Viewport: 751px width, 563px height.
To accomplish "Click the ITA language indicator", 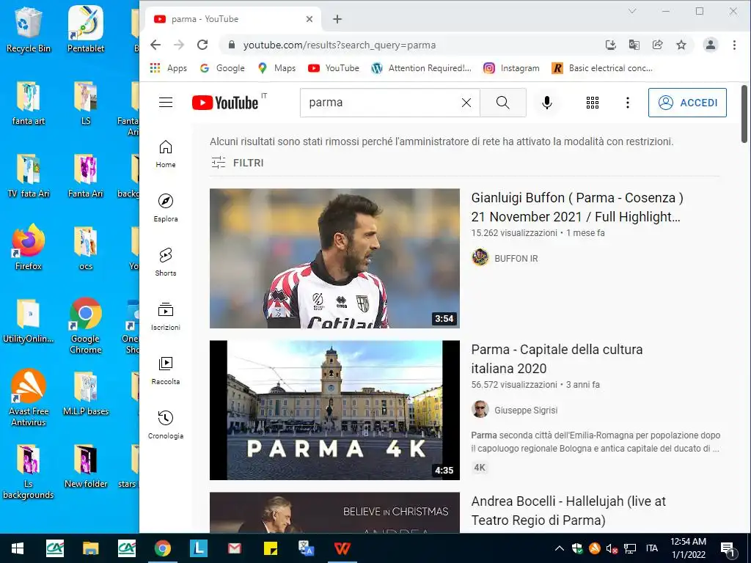I will (x=651, y=548).
